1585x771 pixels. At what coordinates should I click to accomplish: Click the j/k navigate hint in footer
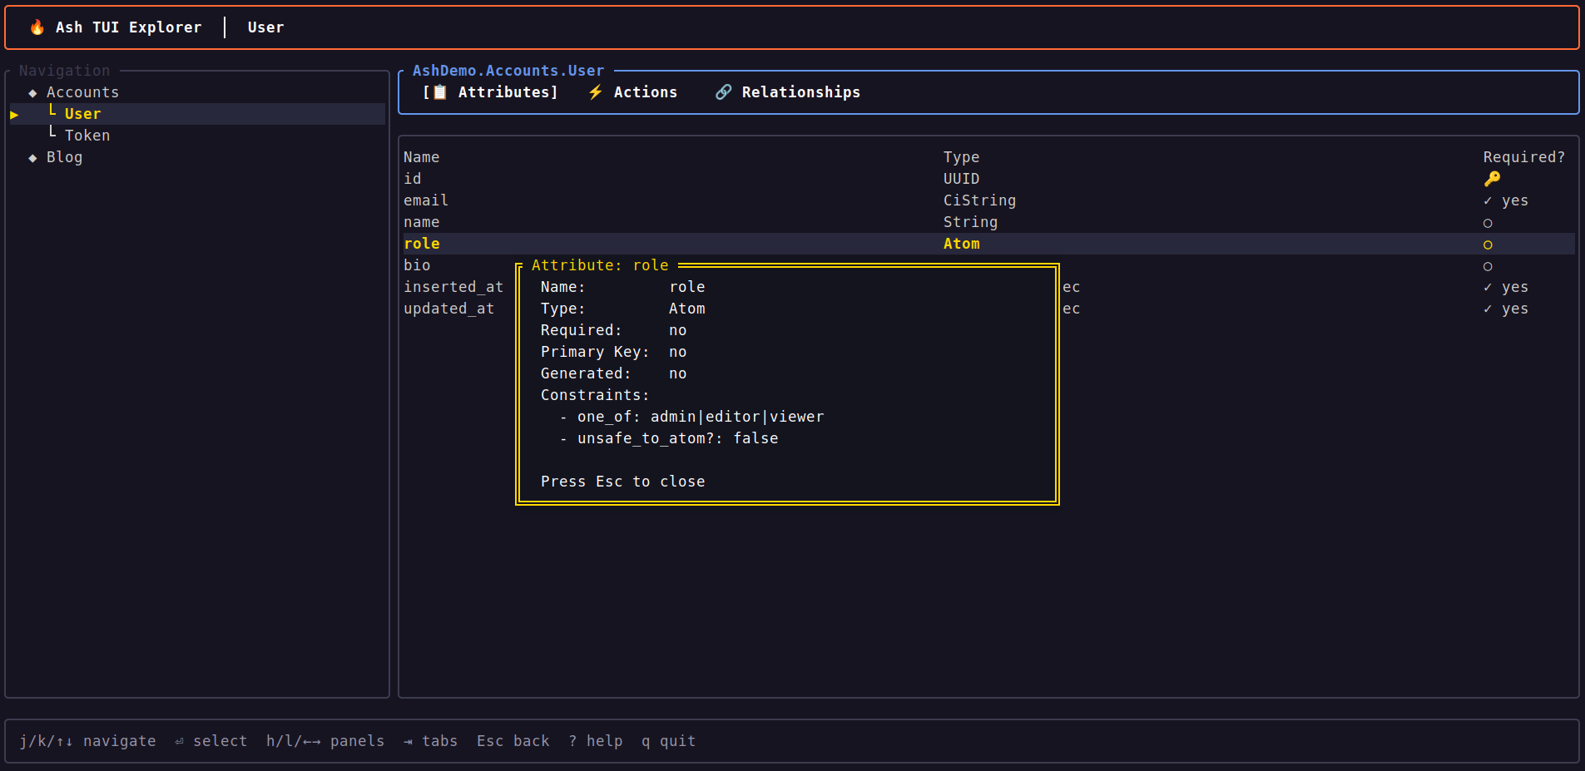pyautogui.click(x=87, y=741)
